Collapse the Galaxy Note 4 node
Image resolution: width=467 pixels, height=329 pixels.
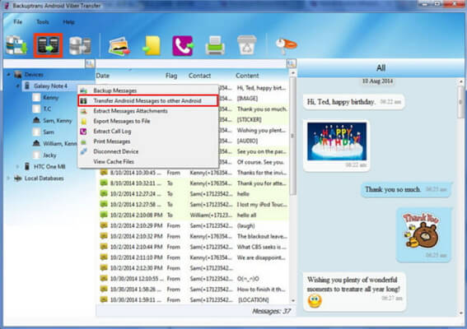pyautogui.click(x=17, y=86)
